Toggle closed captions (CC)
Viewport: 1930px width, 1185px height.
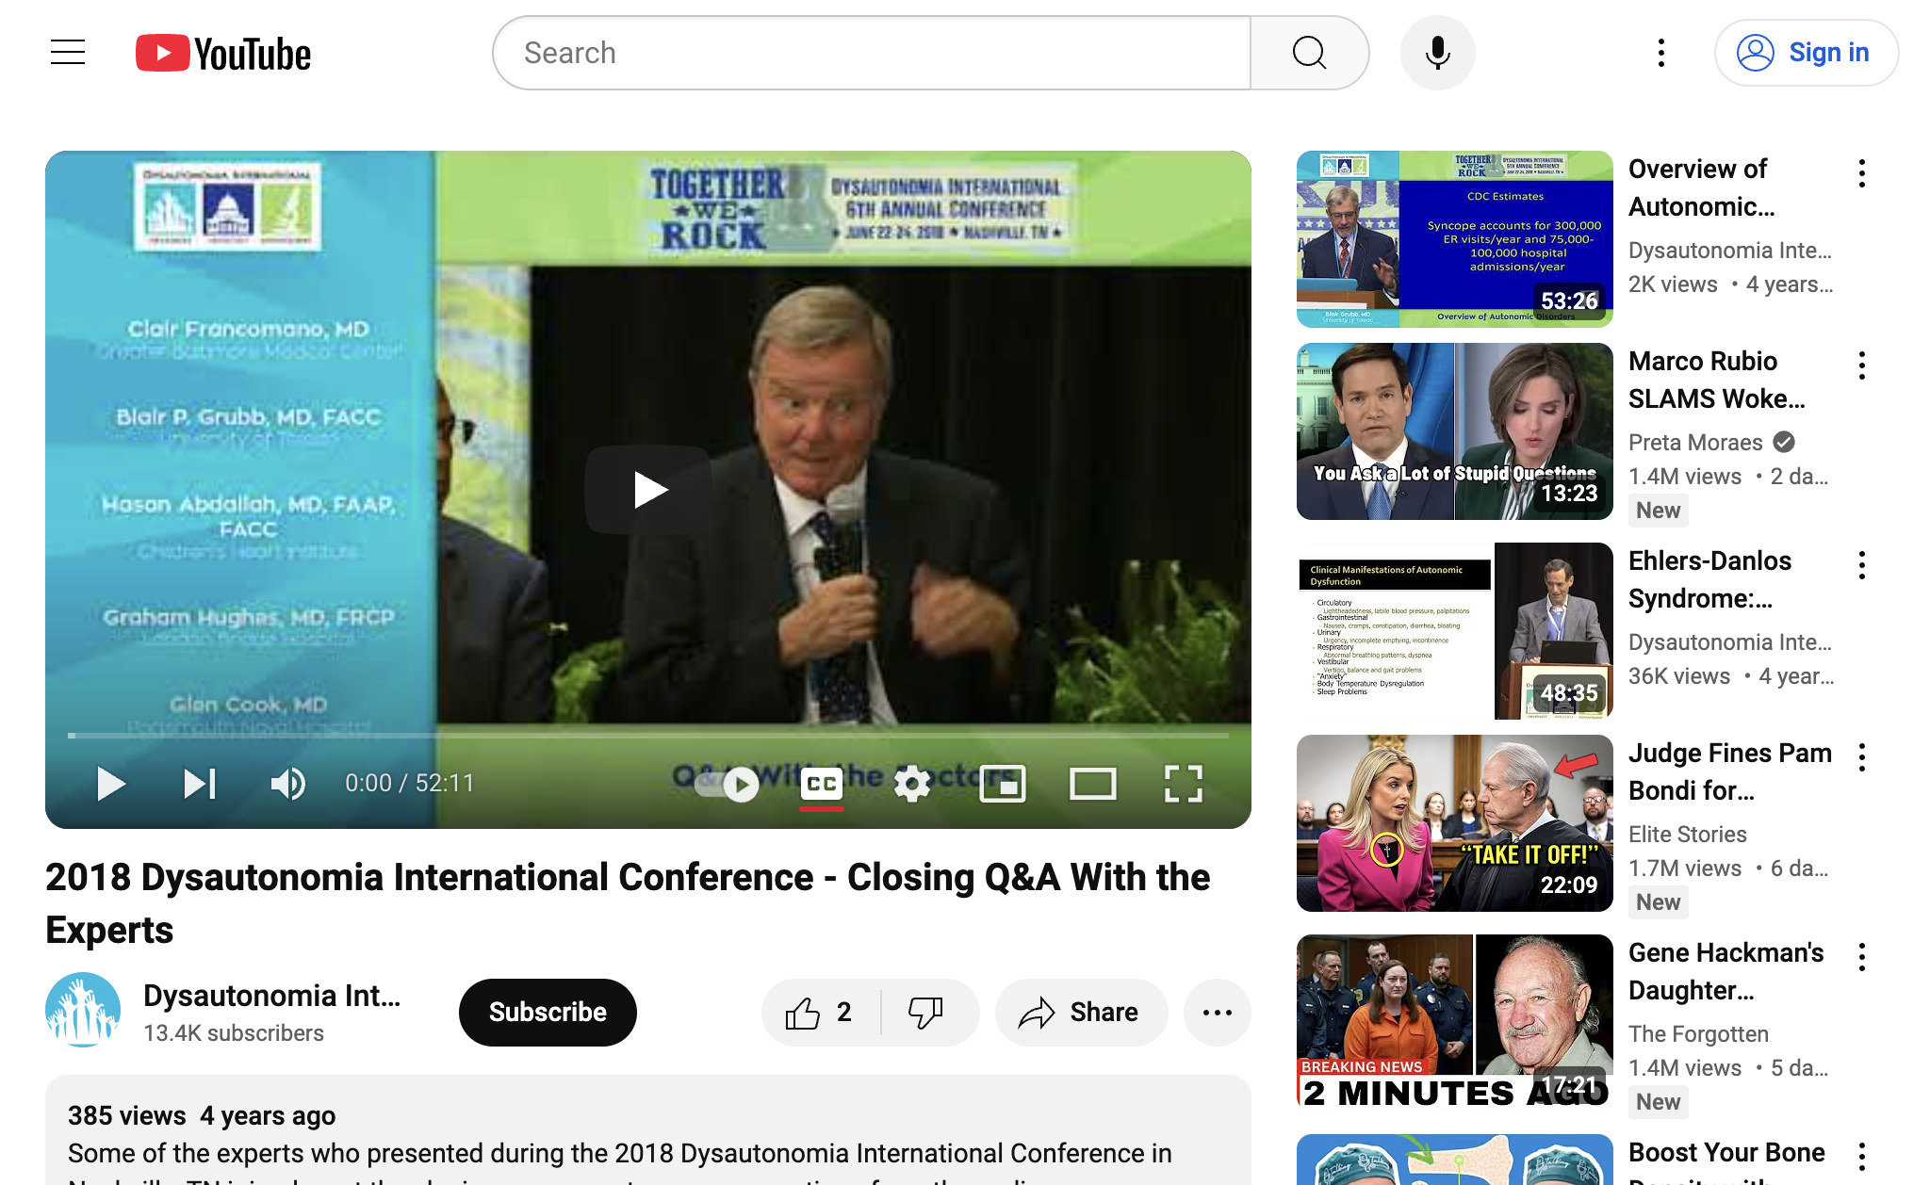tap(821, 783)
